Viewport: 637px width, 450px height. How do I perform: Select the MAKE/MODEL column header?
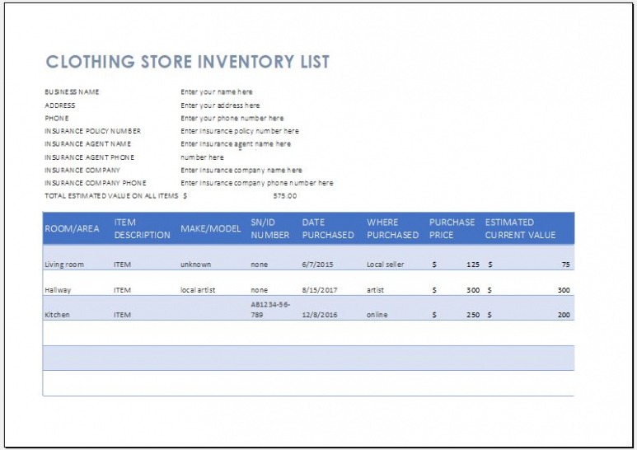(x=210, y=228)
